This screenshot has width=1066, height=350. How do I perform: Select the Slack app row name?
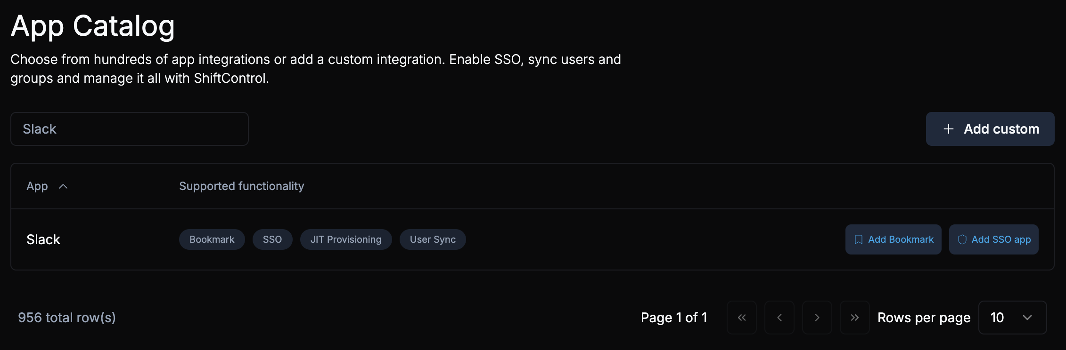(x=43, y=239)
